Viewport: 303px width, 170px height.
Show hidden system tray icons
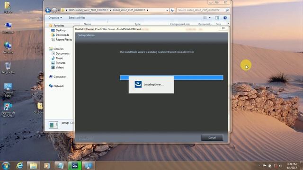point(259,166)
